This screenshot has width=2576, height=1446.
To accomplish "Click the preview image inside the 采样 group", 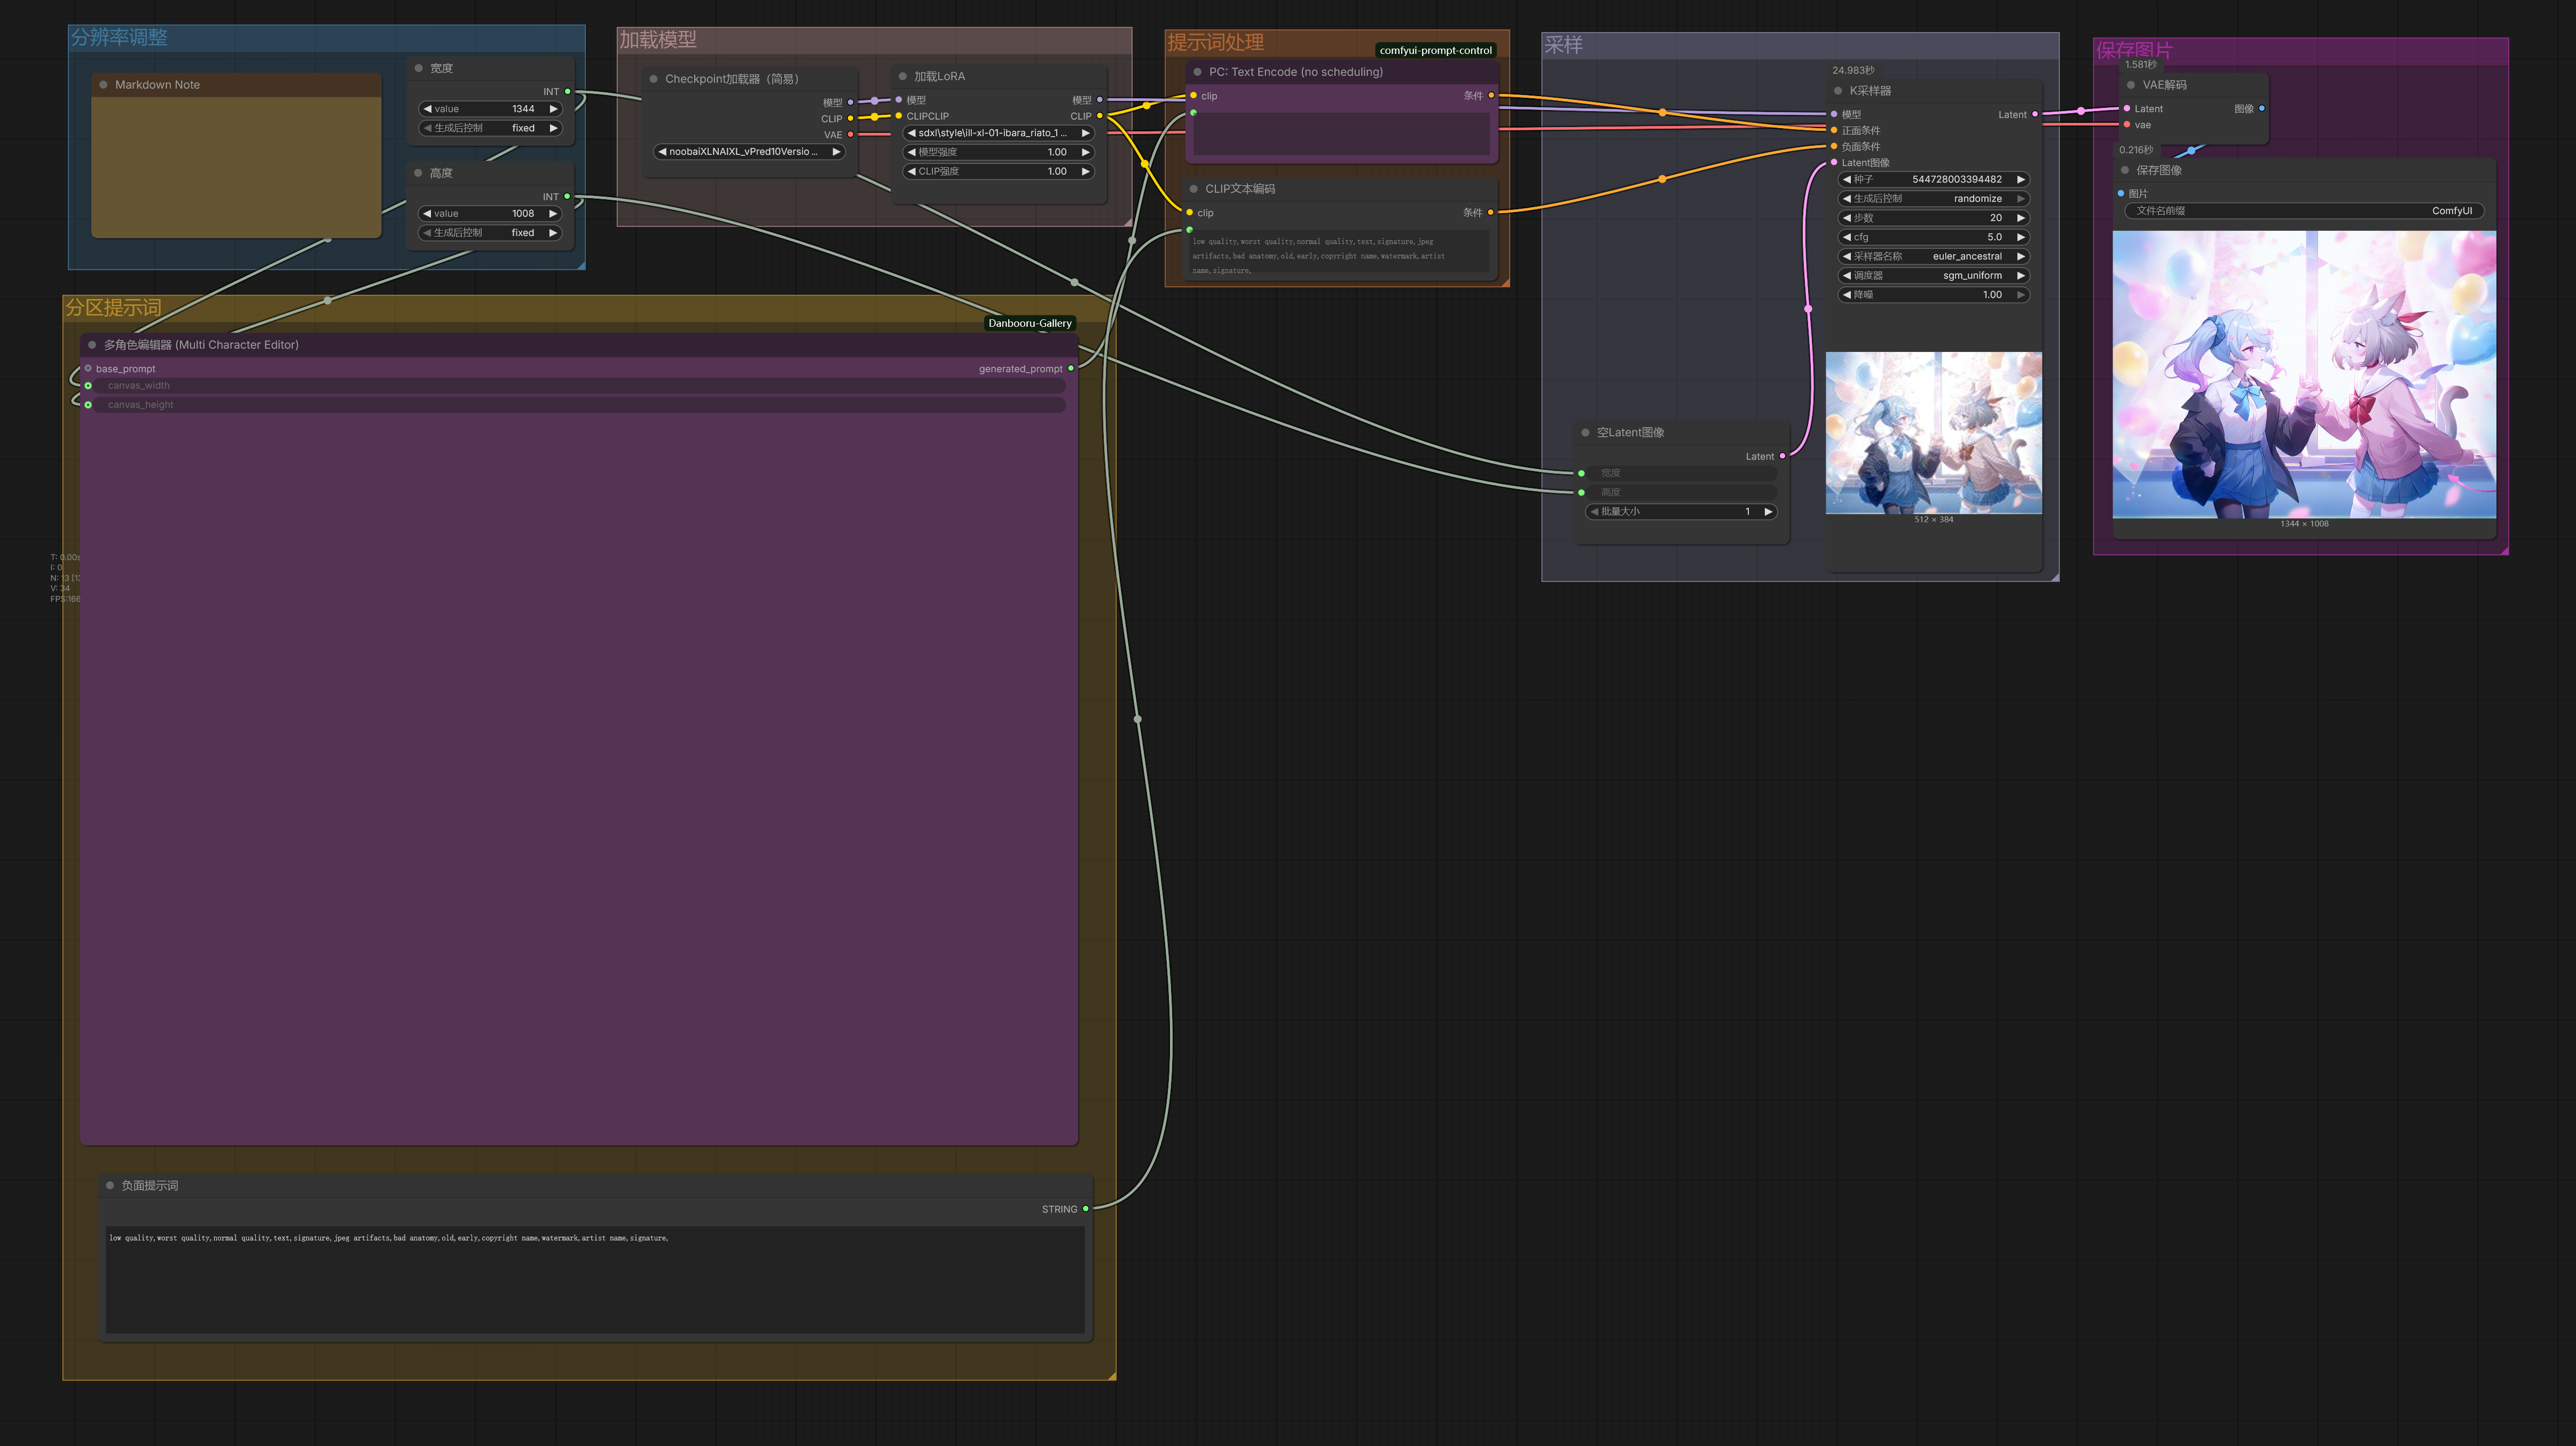I will pos(1934,432).
